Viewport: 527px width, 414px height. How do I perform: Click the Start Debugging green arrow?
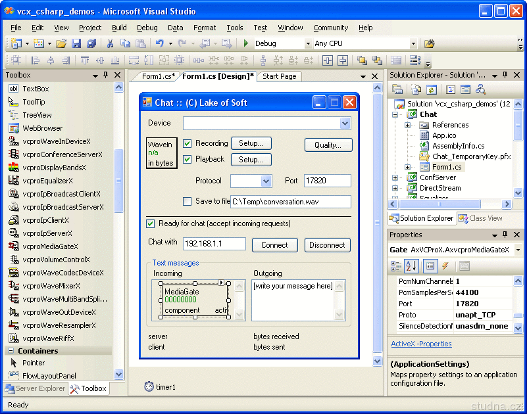(x=245, y=43)
